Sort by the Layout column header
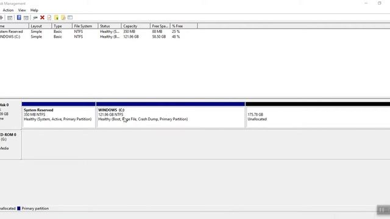Screen dimensions: 390x219 [x=40, y=26]
